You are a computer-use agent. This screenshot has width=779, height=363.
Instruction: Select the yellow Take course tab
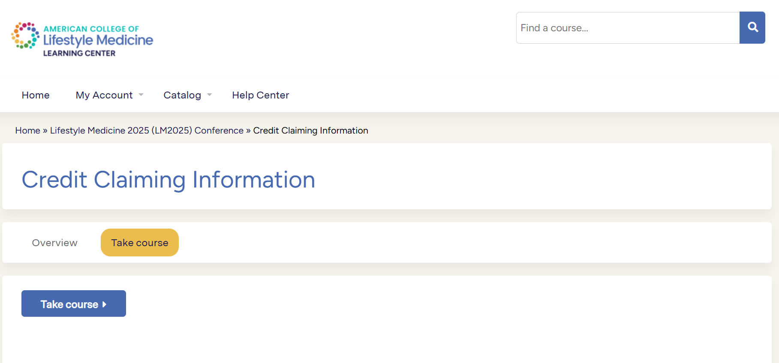[x=140, y=243]
